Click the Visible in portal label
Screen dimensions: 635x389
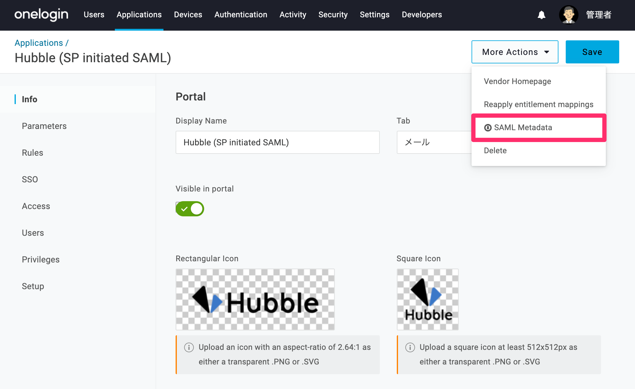click(205, 189)
